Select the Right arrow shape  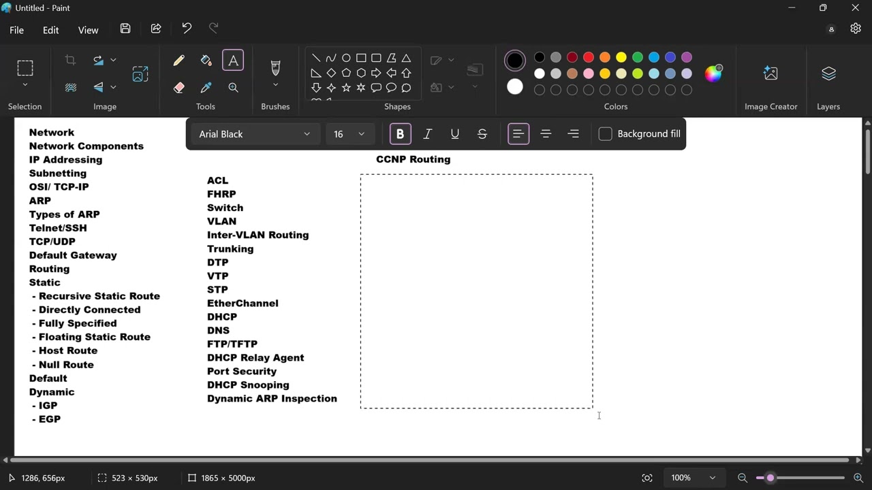(x=376, y=73)
